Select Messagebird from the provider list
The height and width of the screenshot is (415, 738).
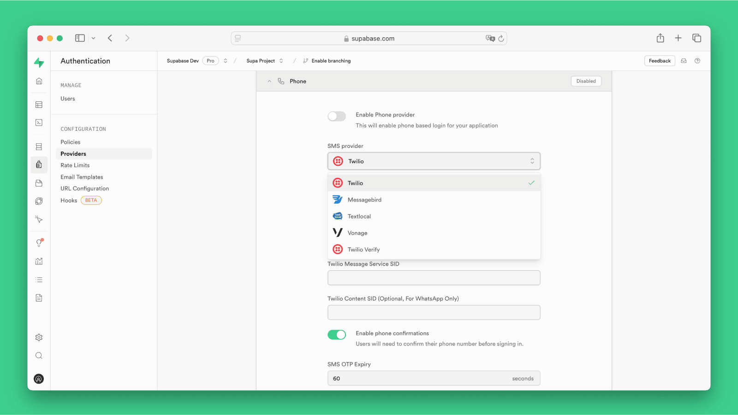coord(364,200)
